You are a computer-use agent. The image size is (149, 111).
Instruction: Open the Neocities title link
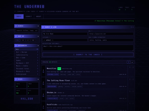point(52,69)
